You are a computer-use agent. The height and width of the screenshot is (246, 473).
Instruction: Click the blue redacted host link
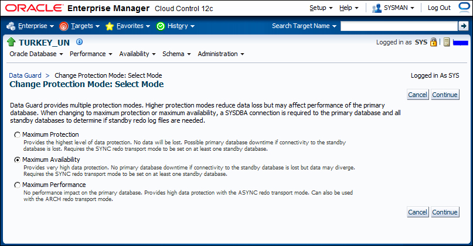click(461, 43)
